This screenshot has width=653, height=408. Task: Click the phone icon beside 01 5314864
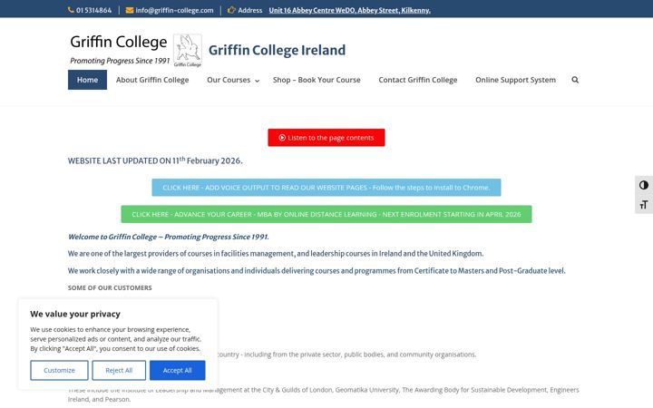point(71,10)
